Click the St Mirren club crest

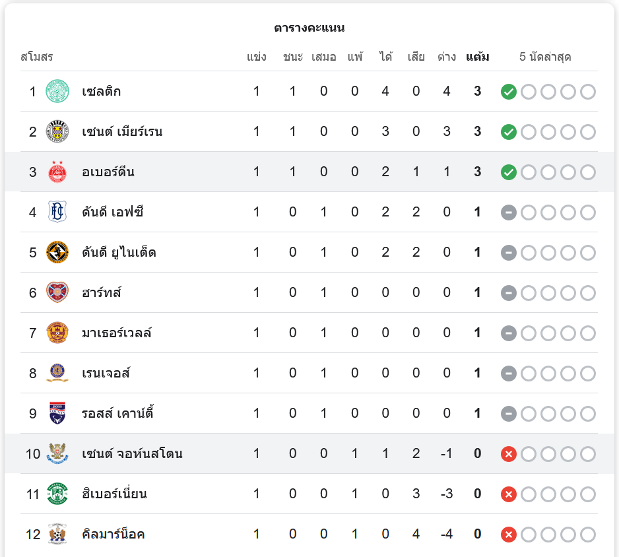[57, 131]
